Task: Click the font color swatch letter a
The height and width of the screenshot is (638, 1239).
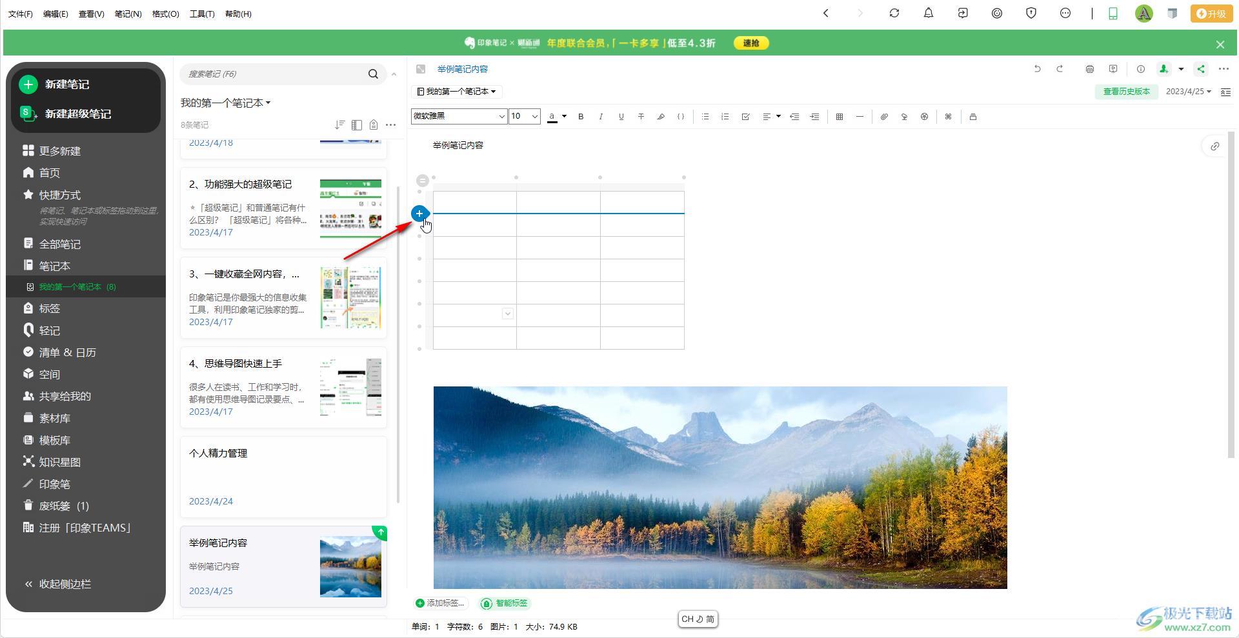Action: pyautogui.click(x=552, y=117)
